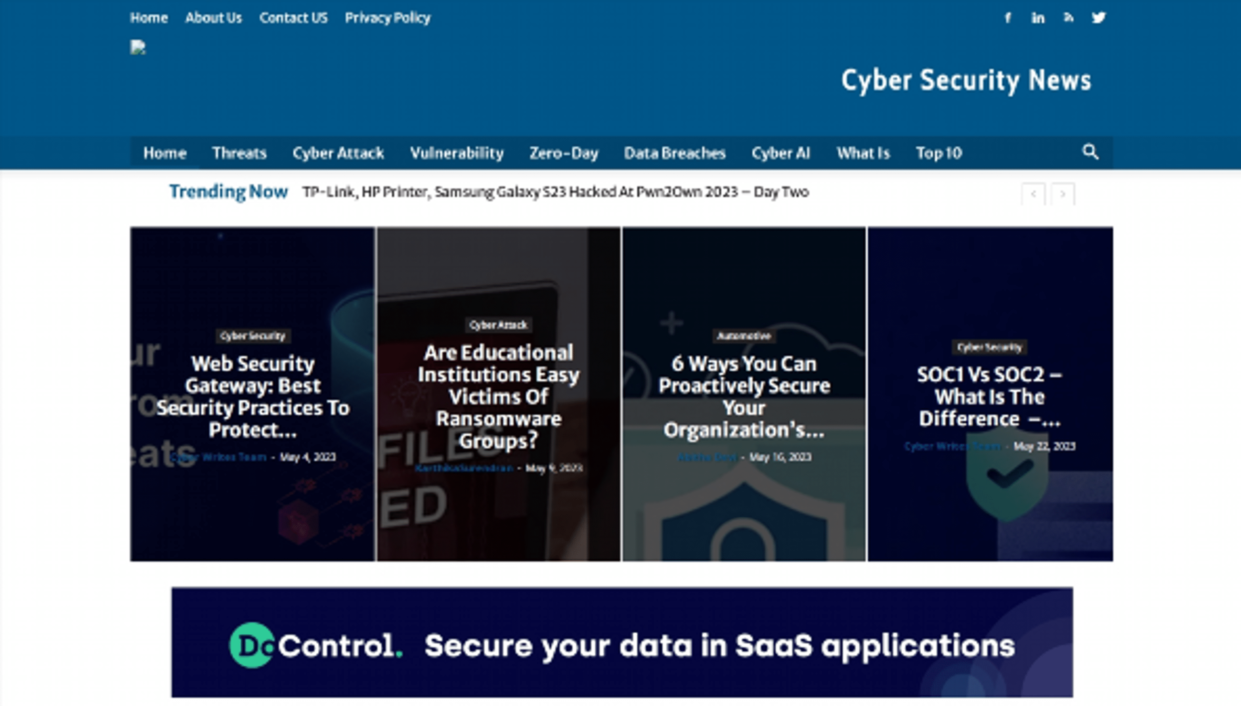Viewport: 1241px width, 706px height.
Task: Open the What Is menu
Action: pos(863,153)
